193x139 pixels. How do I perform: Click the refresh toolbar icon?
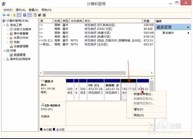[35, 15]
